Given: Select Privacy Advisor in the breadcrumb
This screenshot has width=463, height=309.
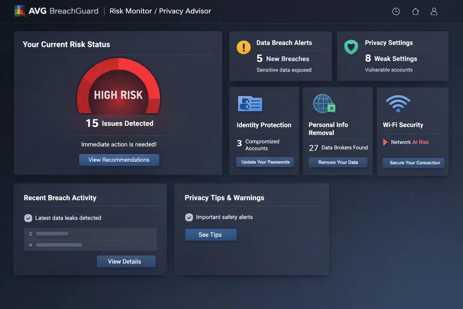Looking at the screenshot, I should (185, 11).
